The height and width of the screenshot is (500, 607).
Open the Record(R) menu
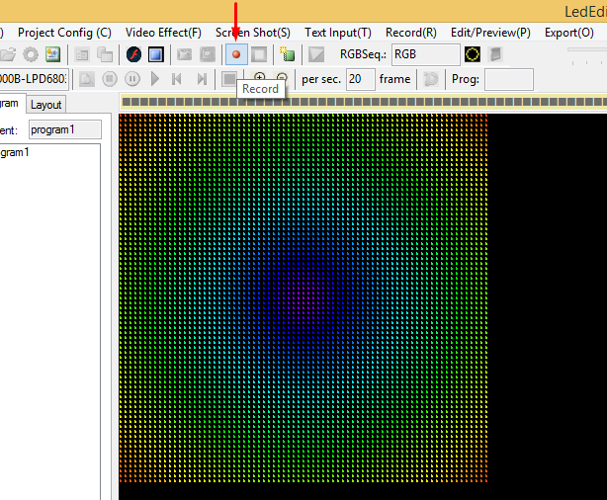pos(411,33)
